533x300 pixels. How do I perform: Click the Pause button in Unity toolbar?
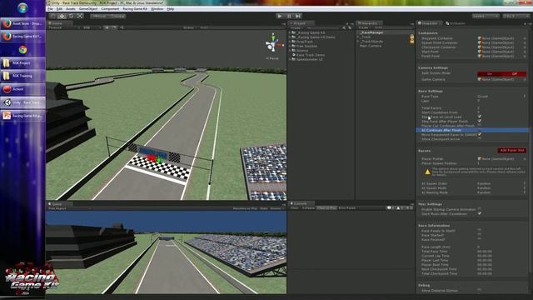(x=289, y=16)
